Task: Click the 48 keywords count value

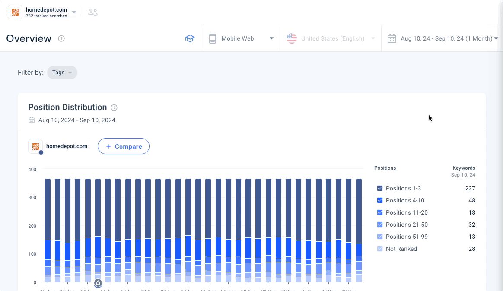Action: click(x=472, y=201)
